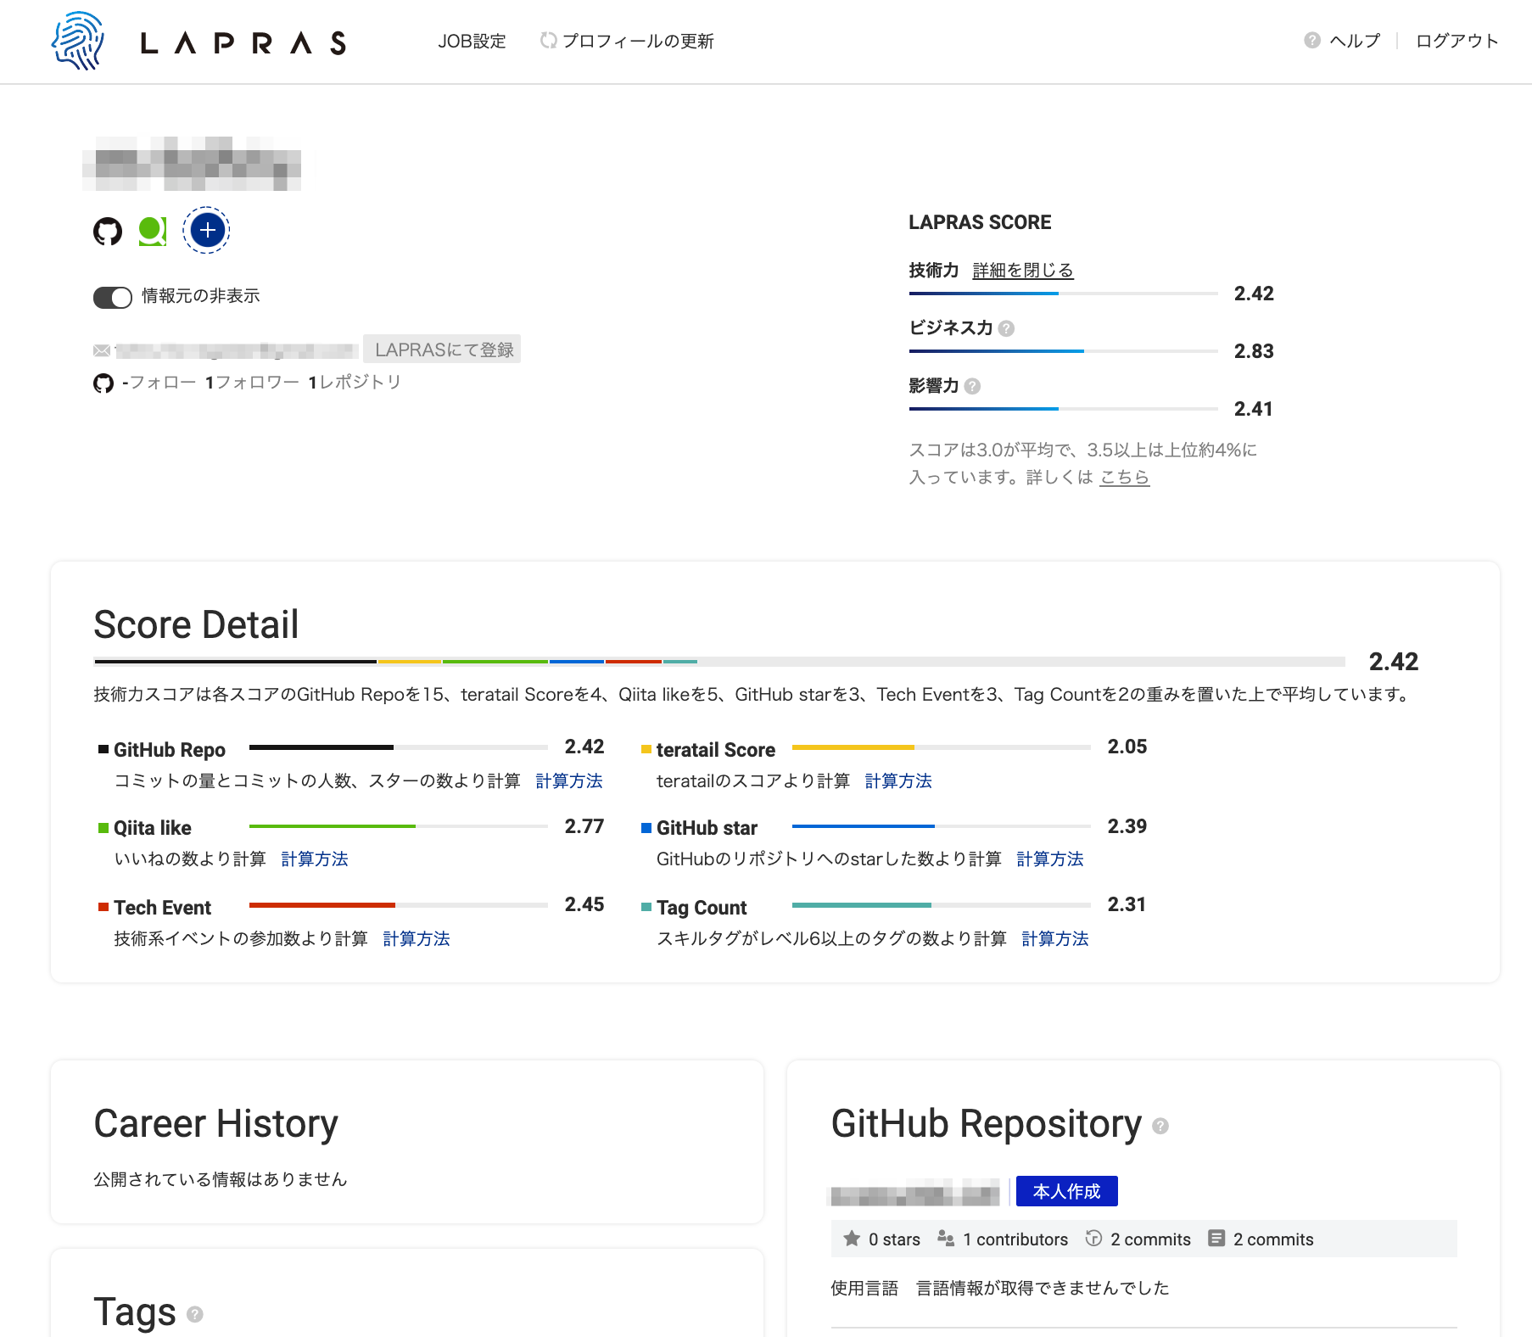Image resolution: width=1532 pixels, height=1337 pixels.
Task: Click the red Tech Event score bar
Action: (399, 905)
